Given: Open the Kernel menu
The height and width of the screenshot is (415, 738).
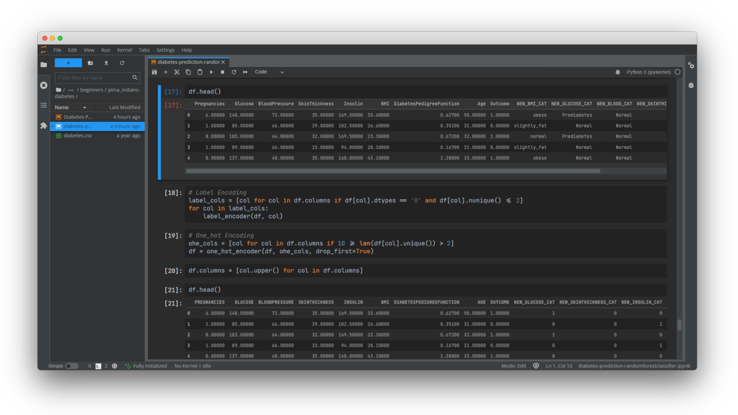Looking at the screenshot, I should [x=124, y=50].
